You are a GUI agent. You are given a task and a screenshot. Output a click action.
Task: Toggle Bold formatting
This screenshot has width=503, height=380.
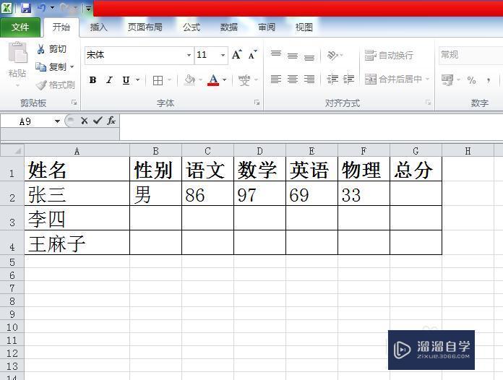pos(93,80)
